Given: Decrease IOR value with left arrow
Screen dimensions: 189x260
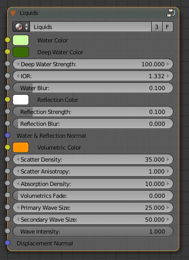Looking at the screenshot, I should tap(18, 76).
